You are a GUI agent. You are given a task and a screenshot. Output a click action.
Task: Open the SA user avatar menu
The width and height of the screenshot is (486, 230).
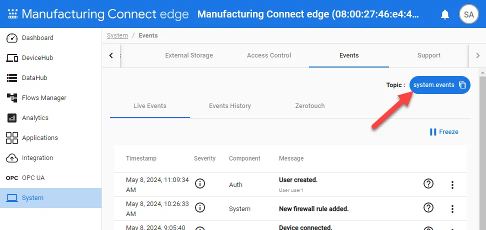[x=468, y=14]
